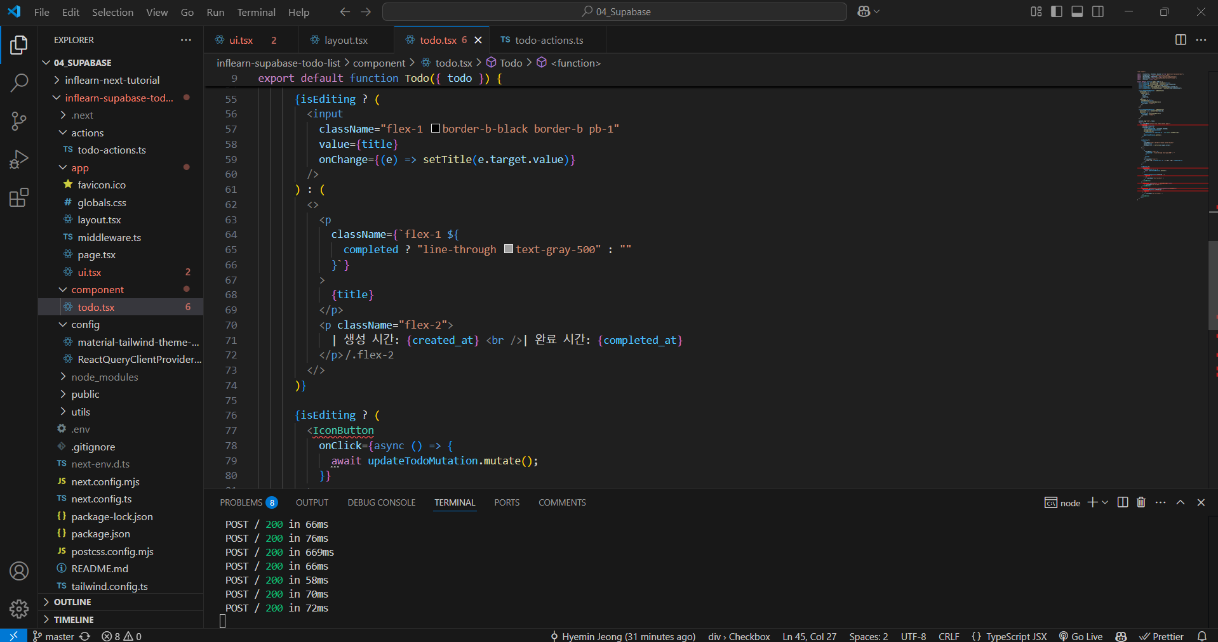This screenshot has width=1218, height=642.
Task: Open the Extensions view
Action: point(19,197)
